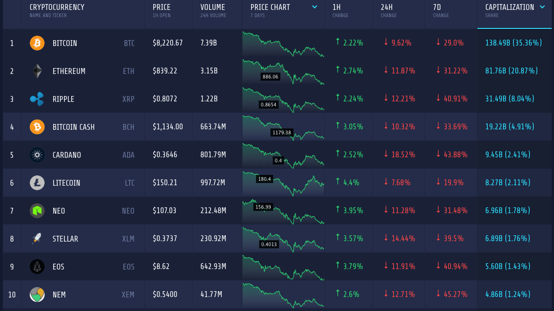Click the Bitcoin coin logo
This screenshot has width=554, height=311.
click(37, 43)
